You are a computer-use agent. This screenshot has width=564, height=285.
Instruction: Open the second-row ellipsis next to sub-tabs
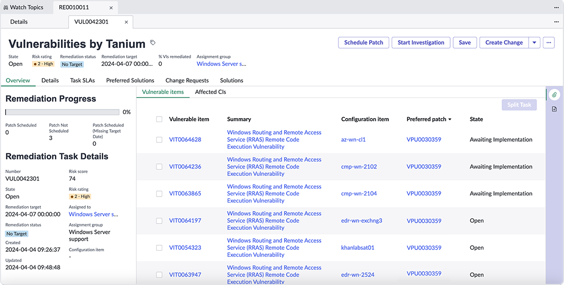[x=557, y=22]
